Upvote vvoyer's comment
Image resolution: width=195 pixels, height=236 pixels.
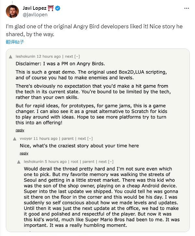coord(15,139)
